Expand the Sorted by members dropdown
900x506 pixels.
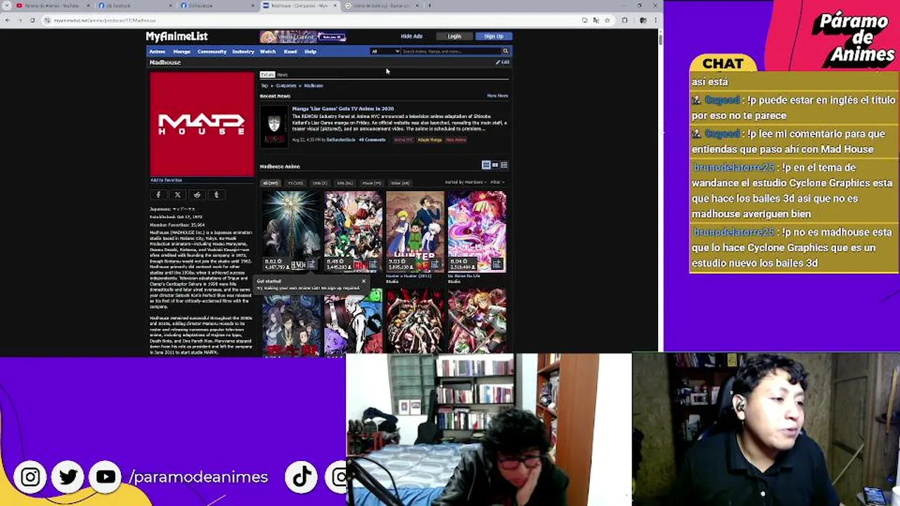(465, 183)
